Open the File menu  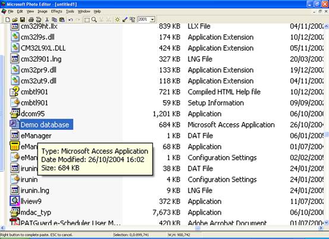tap(11, 11)
